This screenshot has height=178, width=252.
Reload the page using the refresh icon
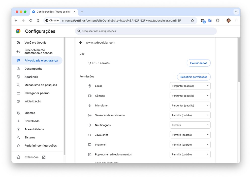pos(31,21)
